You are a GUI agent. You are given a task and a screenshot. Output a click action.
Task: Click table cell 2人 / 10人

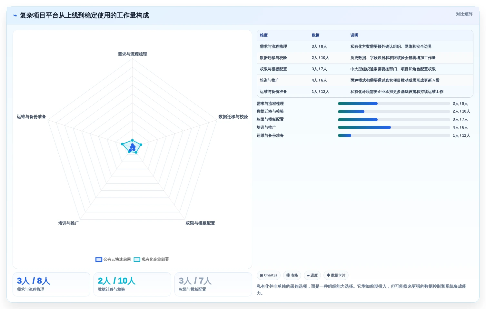[320, 58]
